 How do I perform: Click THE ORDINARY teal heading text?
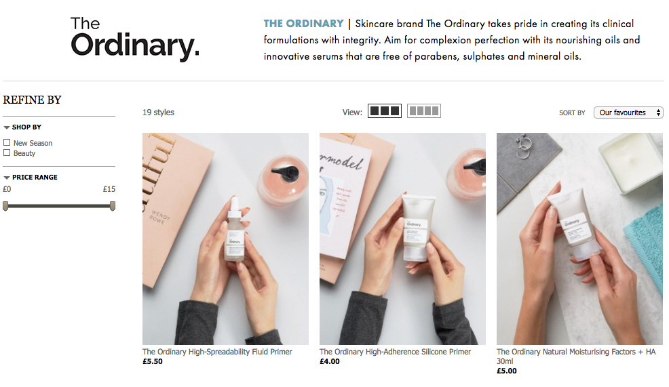click(303, 24)
